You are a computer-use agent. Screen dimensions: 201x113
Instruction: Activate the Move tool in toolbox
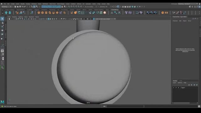click(x=2, y=30)
